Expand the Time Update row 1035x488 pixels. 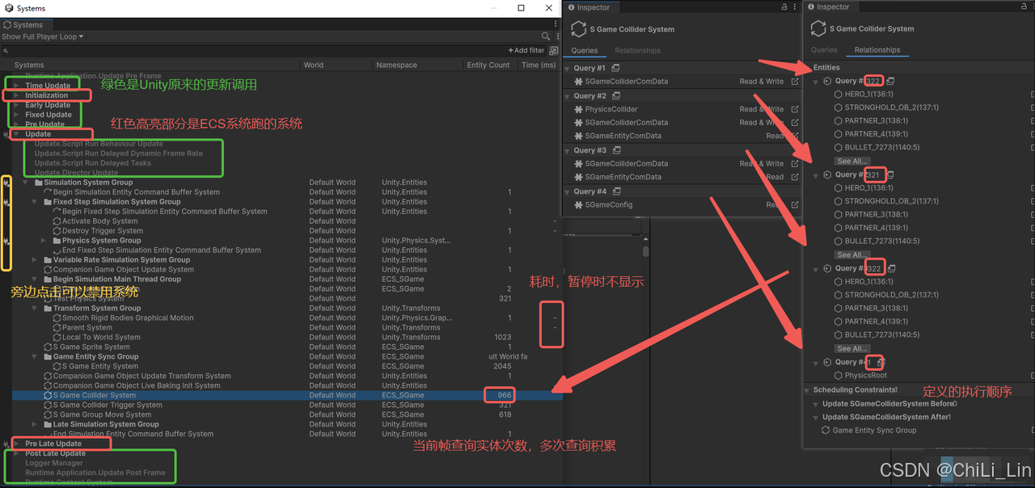click(16, 86)
